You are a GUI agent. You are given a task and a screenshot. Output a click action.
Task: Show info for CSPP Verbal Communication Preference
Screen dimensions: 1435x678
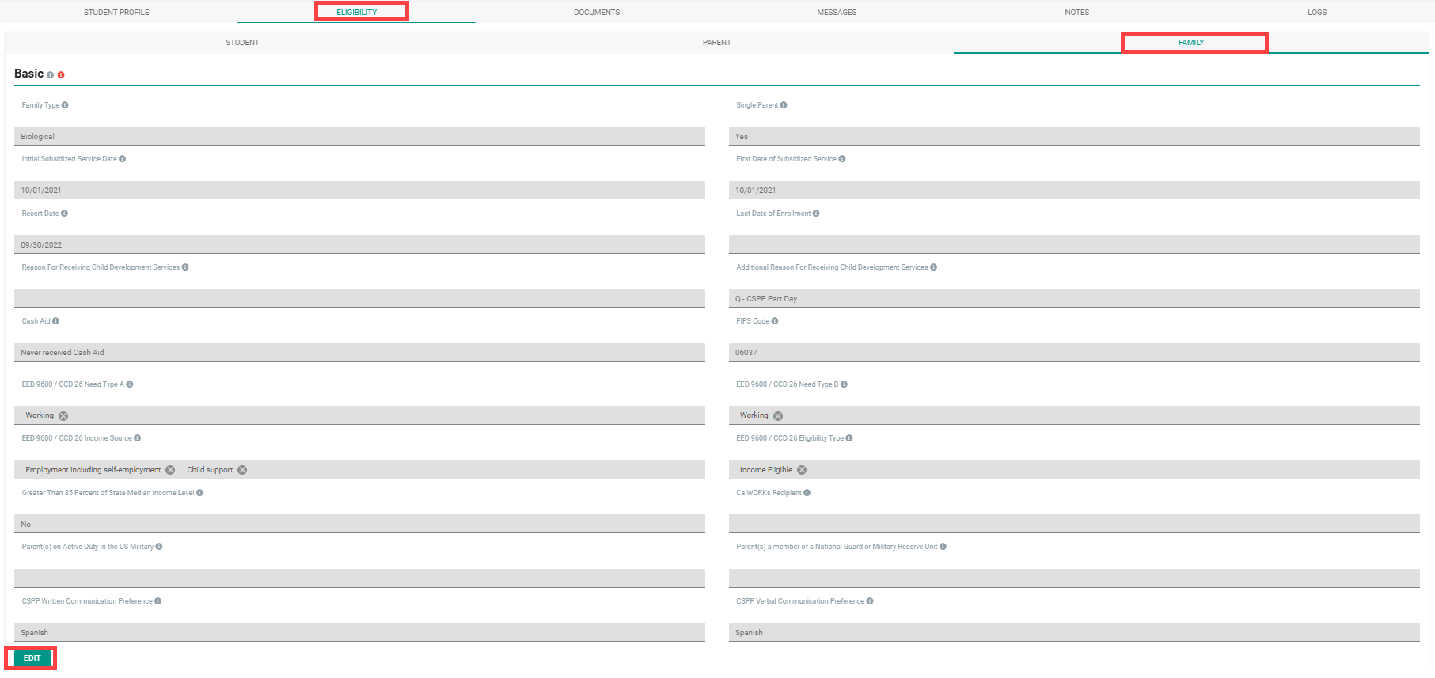[870, 601]
